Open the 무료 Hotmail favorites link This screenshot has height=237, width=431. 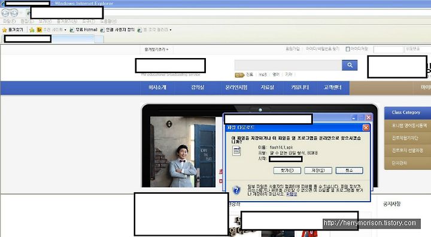84,30
